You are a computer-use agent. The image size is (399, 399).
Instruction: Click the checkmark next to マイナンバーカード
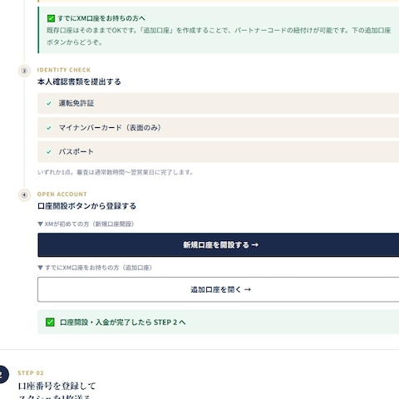49,128
